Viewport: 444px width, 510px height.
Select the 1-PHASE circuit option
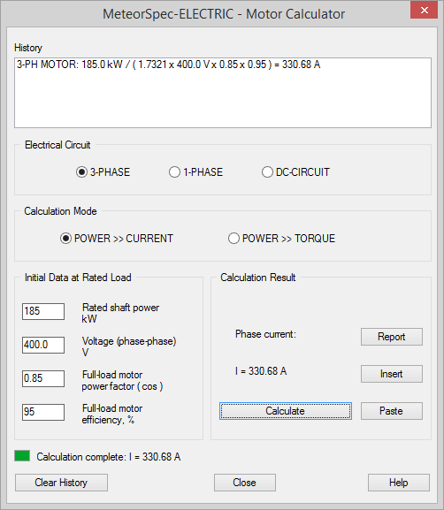(195, 172)
